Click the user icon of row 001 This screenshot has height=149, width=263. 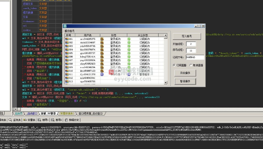coord(67,39)
